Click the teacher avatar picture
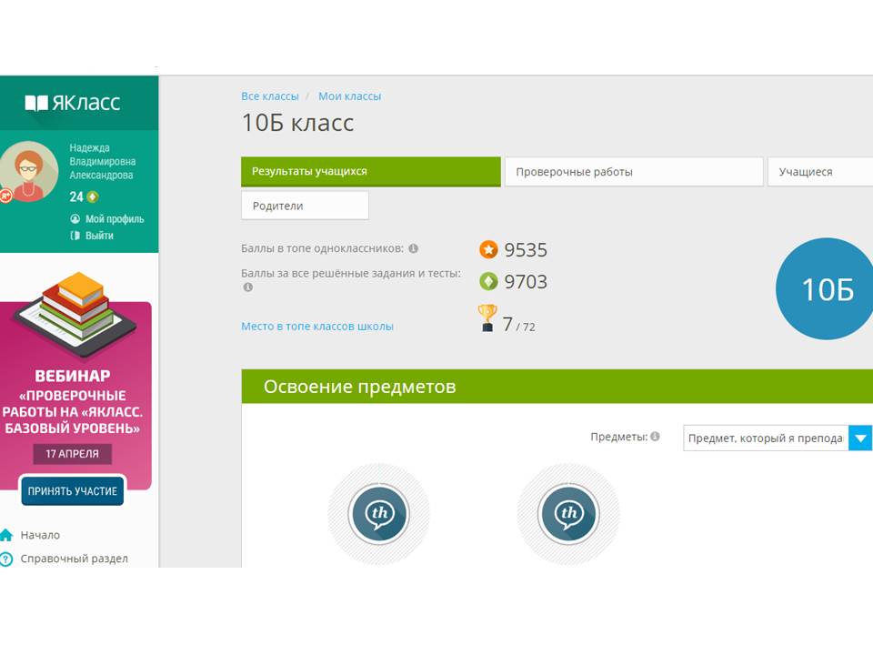This screenshot has width=873, height=655. [29, 170]
